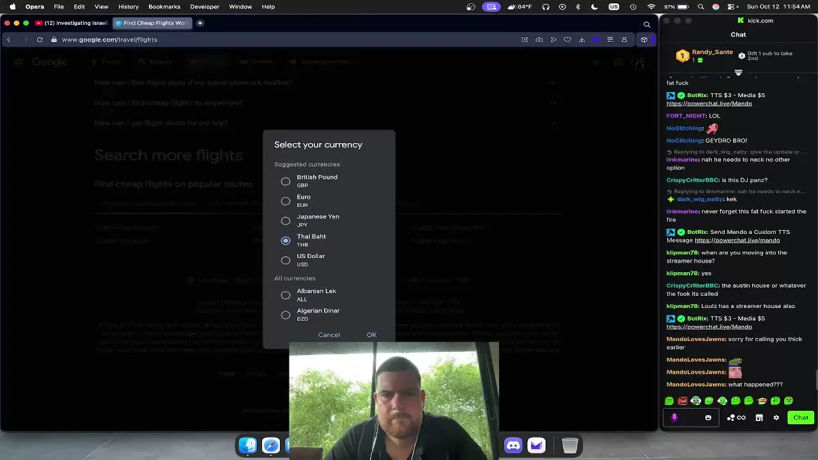Open the Developer menu

click(204, 6)
